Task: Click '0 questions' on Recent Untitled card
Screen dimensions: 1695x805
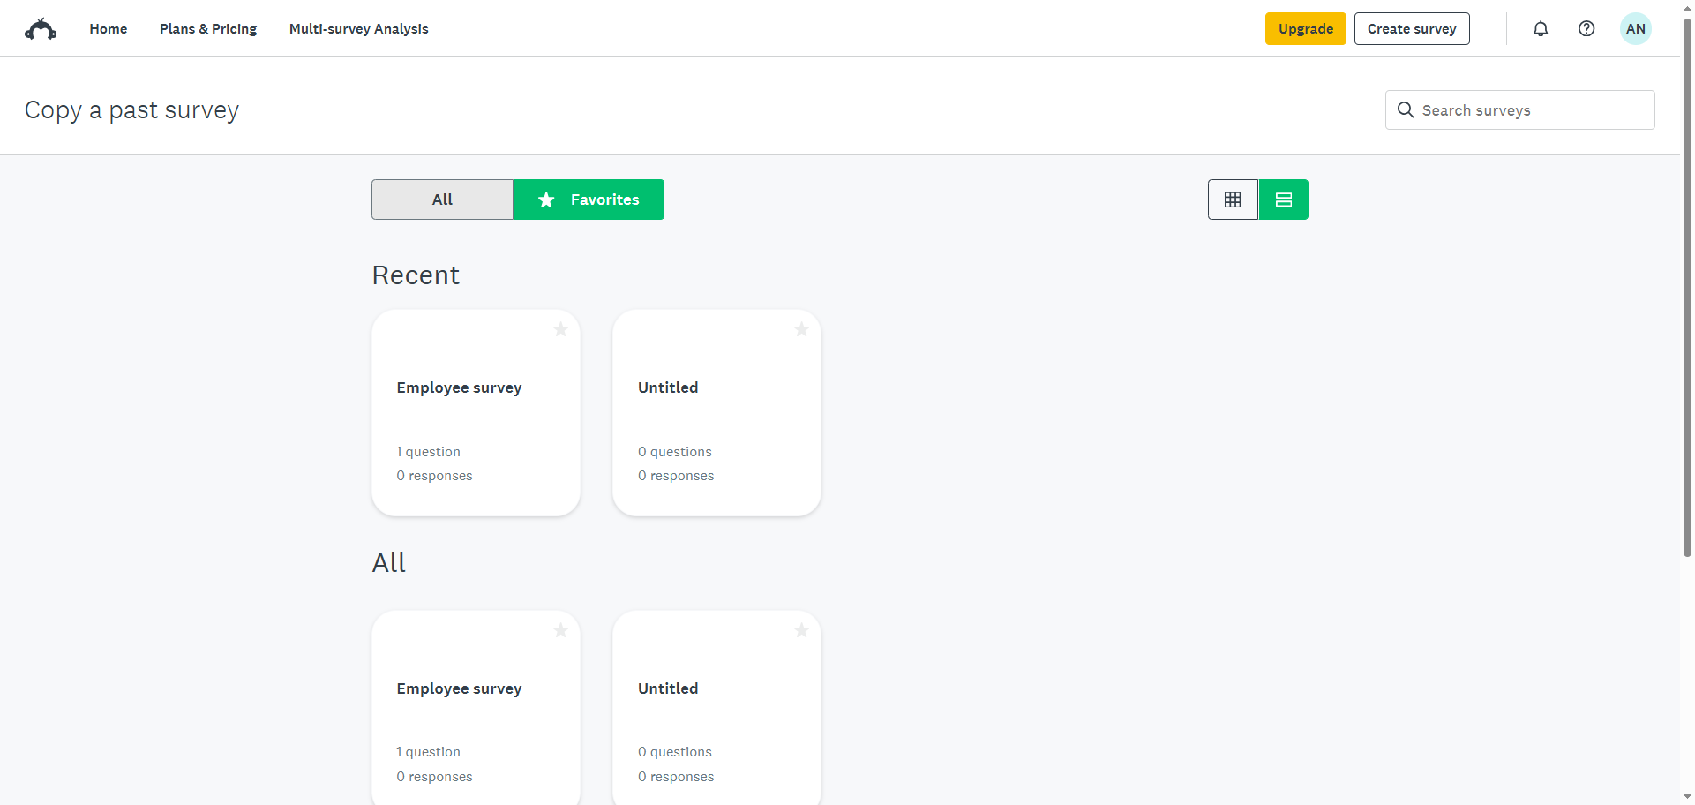Action: [675, 452]
